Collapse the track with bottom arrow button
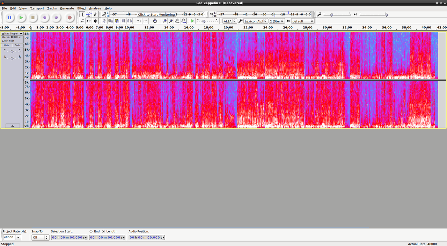447x246 pixels. [x=13, y=126]
